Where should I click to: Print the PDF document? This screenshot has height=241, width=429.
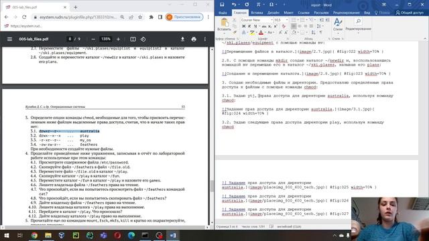(194, 39)
